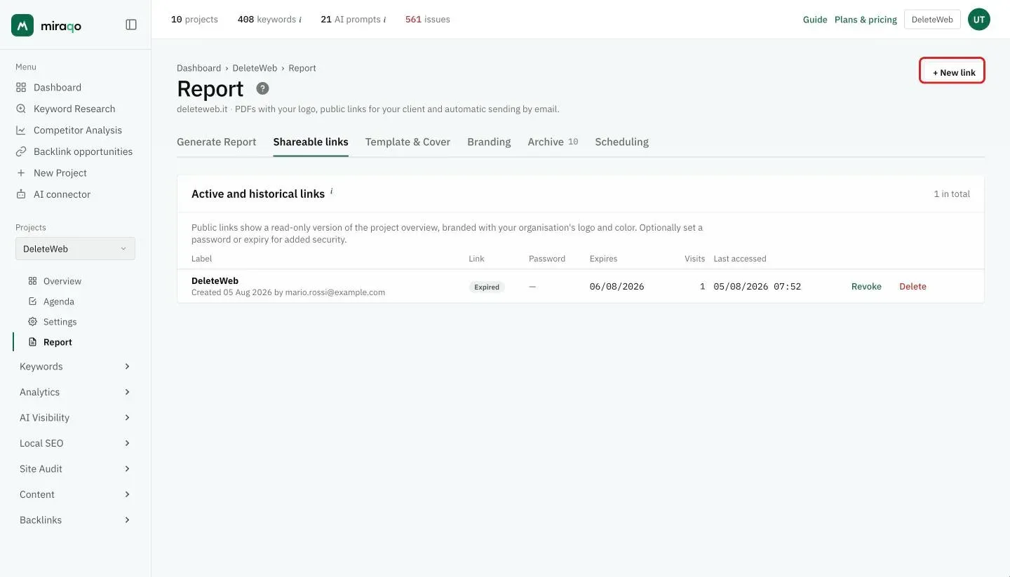Open the Guide link in the header

point(815,20)
